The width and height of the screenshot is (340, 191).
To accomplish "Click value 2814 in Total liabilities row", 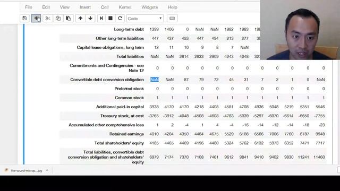I will click(x=184, y=57).
